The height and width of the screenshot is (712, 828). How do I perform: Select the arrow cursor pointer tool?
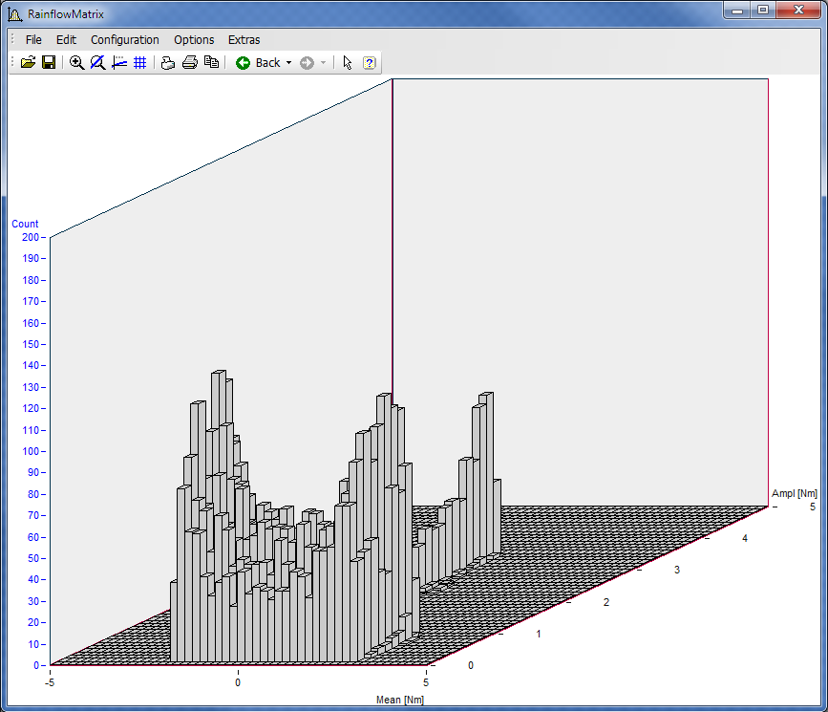[x=348, y=63]
